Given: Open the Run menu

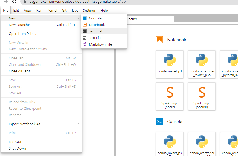Looking at the screenshot, I should pyautogui.click(x=39, y=11).
